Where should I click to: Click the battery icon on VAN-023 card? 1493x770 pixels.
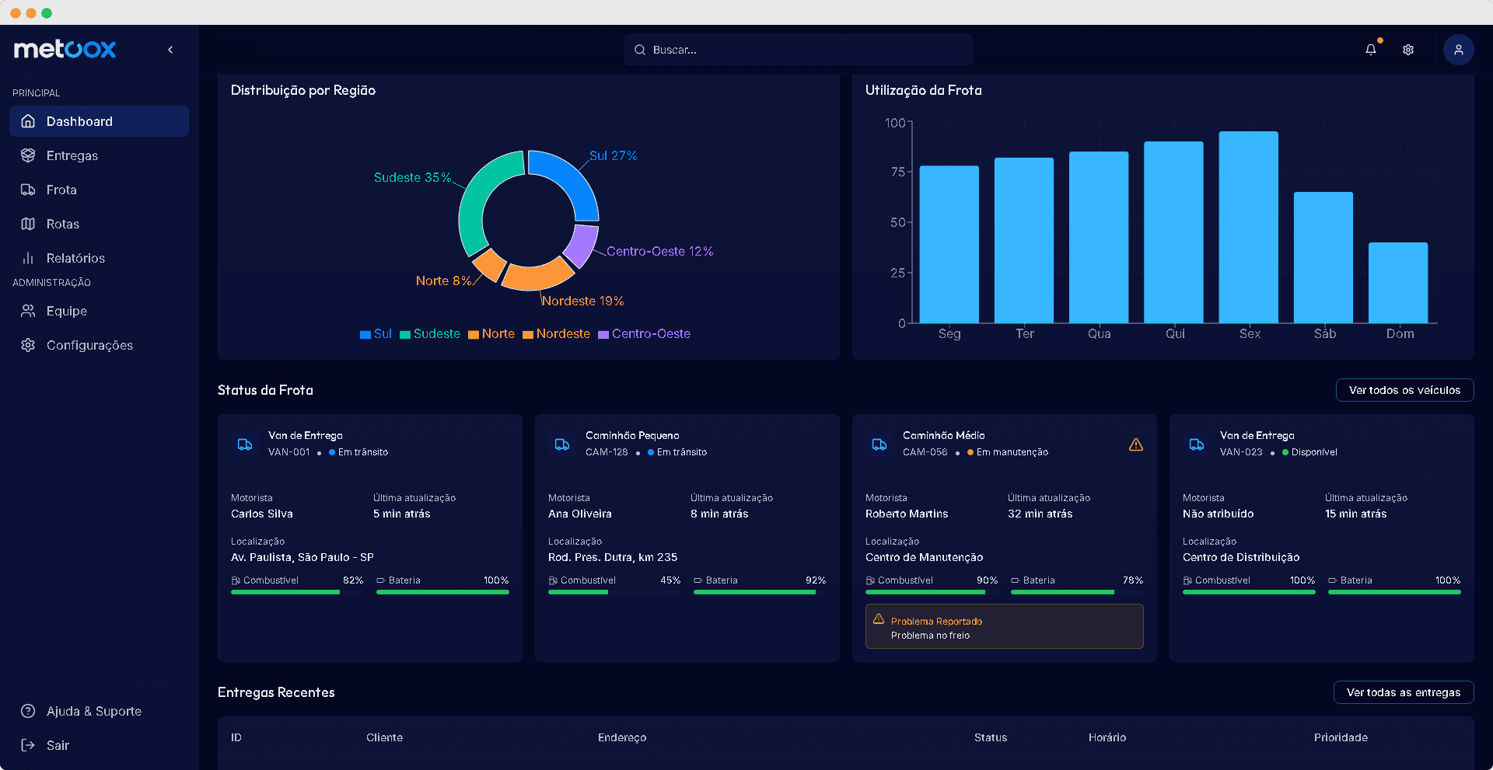point(1333,580)
